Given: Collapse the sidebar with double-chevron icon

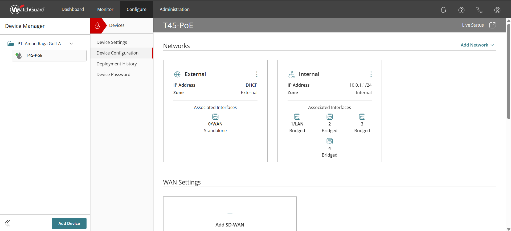Looking at the screenshot, I should coord(7,223).
